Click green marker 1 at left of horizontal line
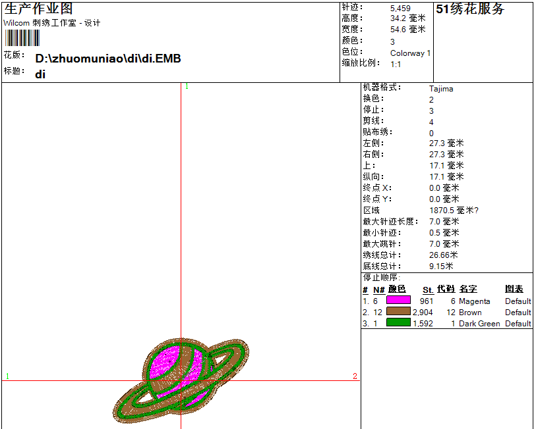 tap(7, 376)
